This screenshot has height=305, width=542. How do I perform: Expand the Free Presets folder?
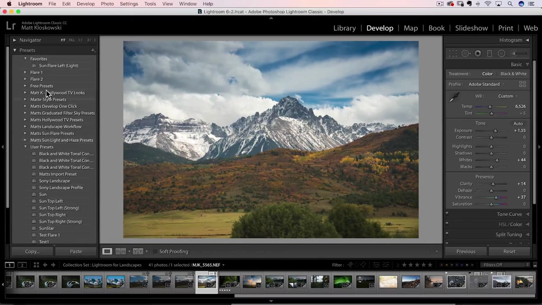(25, 86)
